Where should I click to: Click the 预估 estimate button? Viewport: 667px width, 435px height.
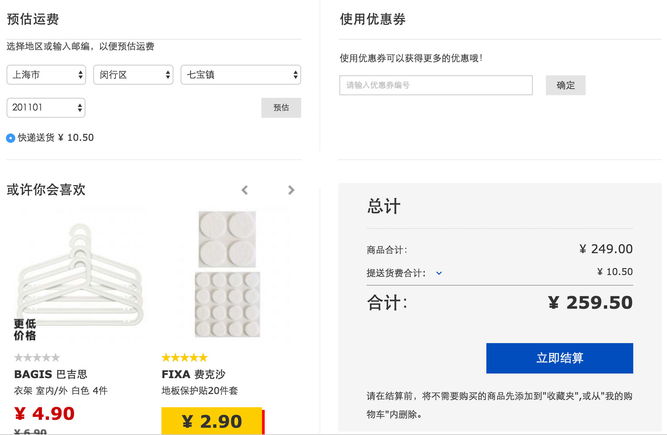click(x=281, y=107)
